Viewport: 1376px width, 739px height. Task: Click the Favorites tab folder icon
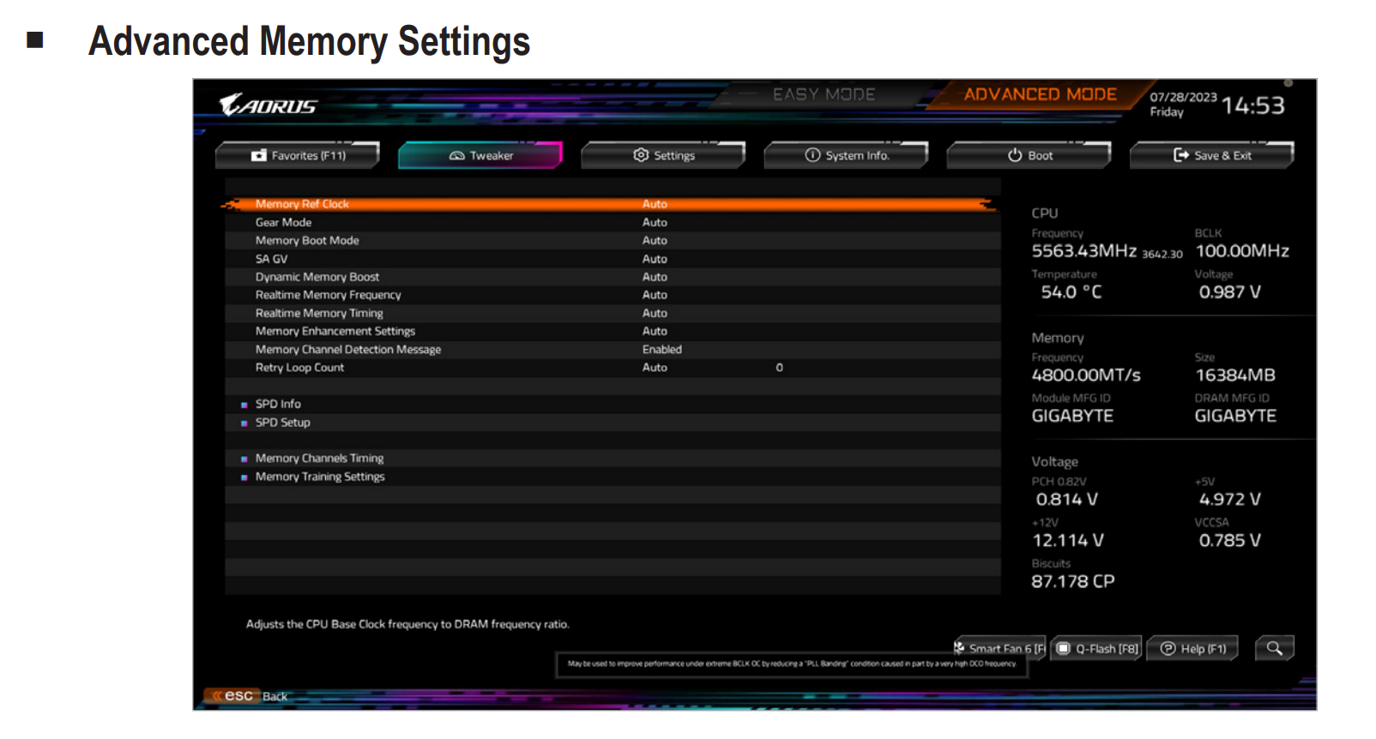pyautogui.click(x=258, y=155)
